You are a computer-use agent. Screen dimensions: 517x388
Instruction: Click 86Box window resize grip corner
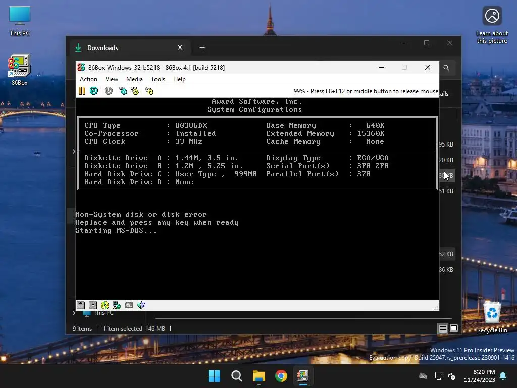(436, 308)
